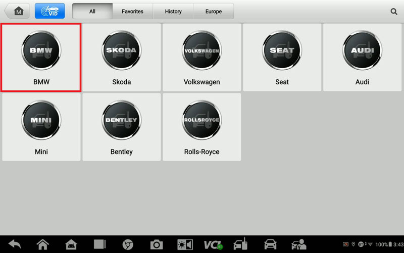Image resolution: width=404 pixels, height=253 pixels.
Task: Click the Volkswagen label text
Action: (x=201, y=82)
